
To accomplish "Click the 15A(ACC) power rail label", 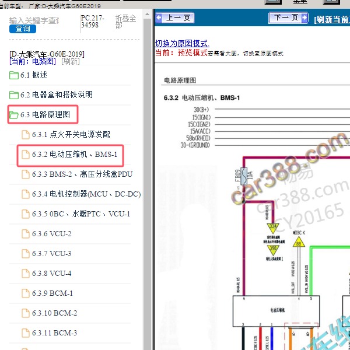I will coord(200,131).
